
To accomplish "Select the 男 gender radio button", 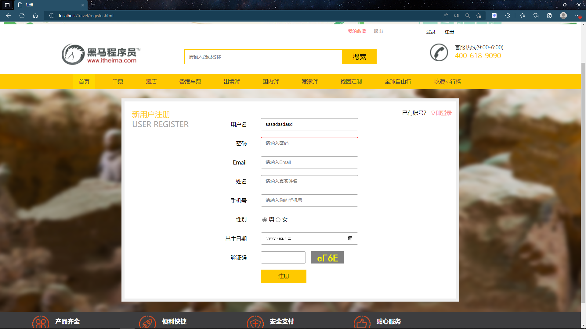I will coord(265,220).
